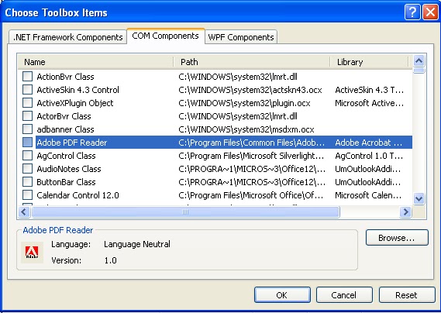This screenshot has height=313, width=441.
Task: Check the adbanner Class checkbox
Action: (x=27, y=129)
